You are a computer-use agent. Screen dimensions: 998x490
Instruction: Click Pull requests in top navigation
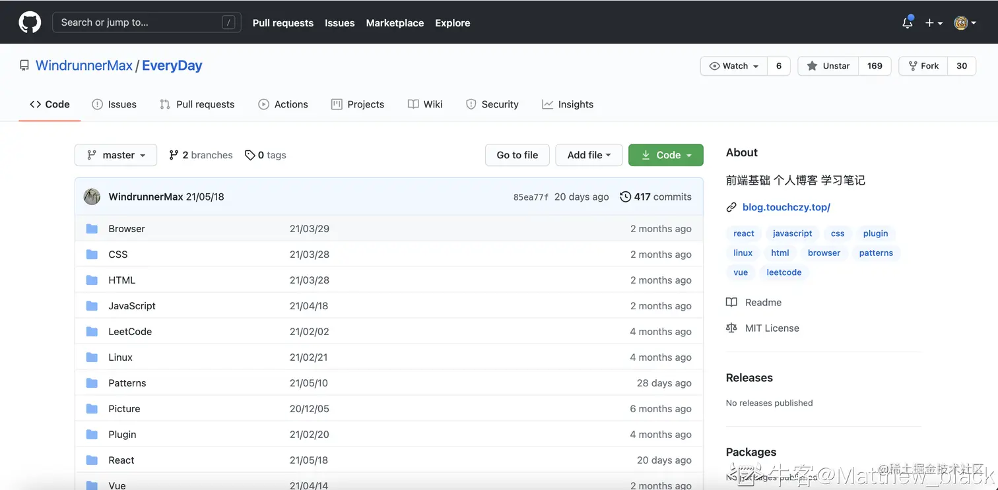click(283, 22)
